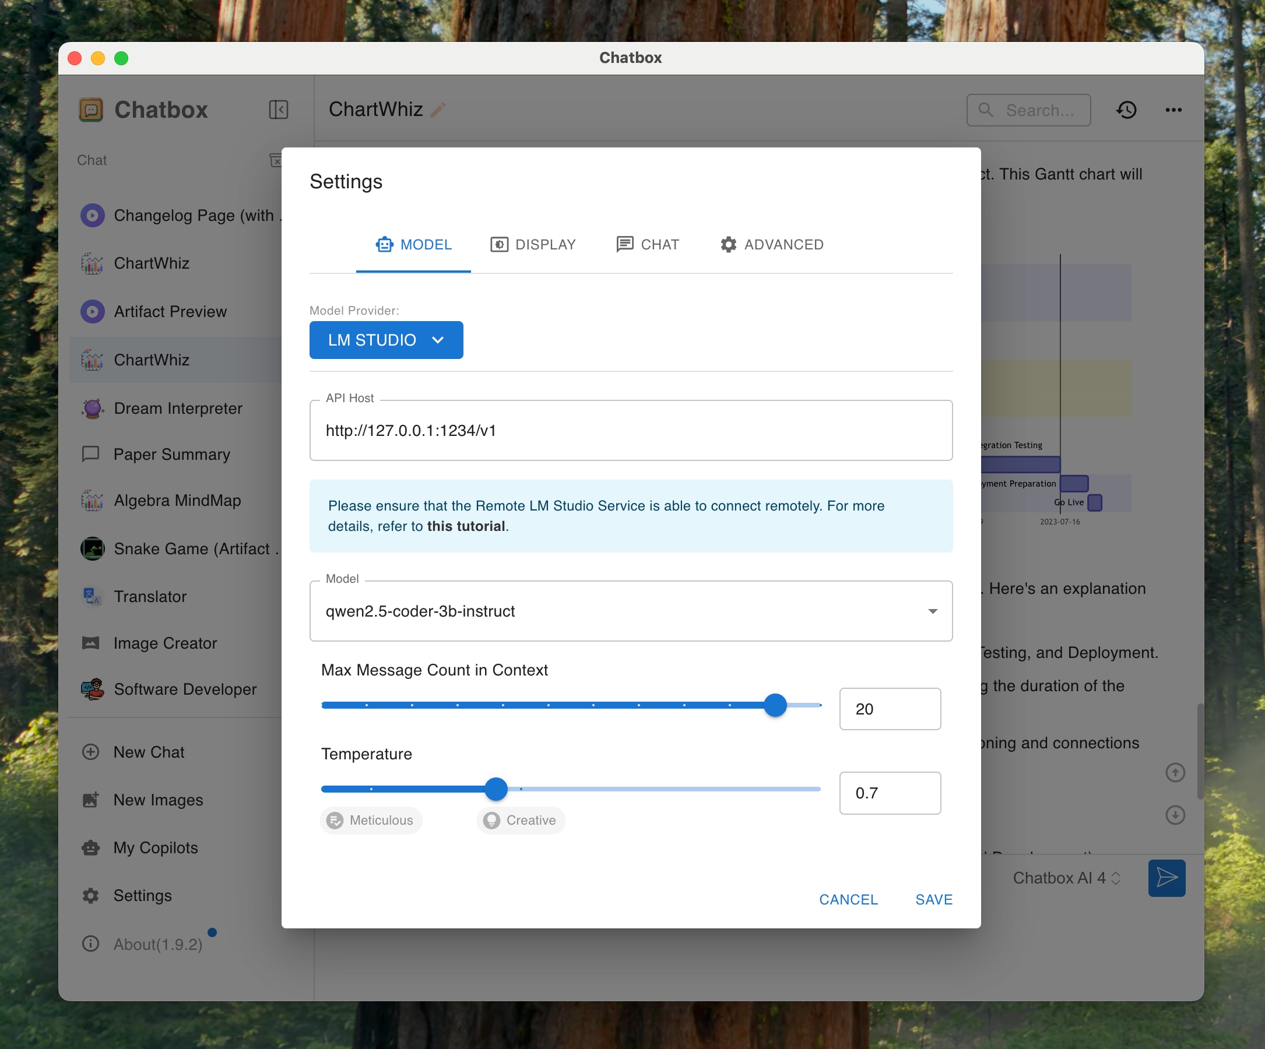
Task: Click the Temperature slider handle
Action: click(496, 789)
